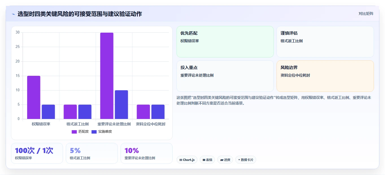The image size is (385, 175).
Task: Click the card title 选型时四类关键风险的可接受范围与建议验证动作
Action: (80, 14)
